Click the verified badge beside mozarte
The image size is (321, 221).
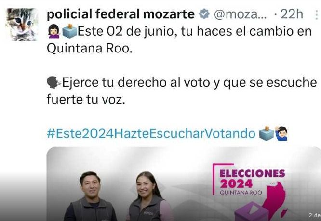[204, 14]
